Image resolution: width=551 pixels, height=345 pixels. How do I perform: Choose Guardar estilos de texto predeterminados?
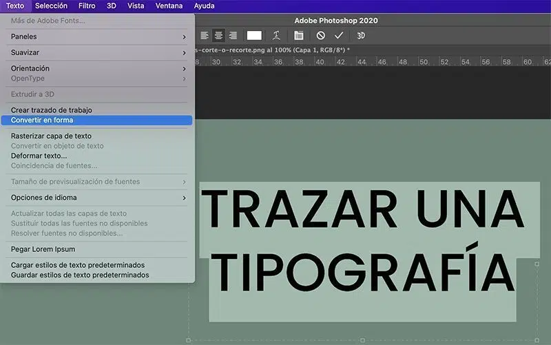point(97,275)
